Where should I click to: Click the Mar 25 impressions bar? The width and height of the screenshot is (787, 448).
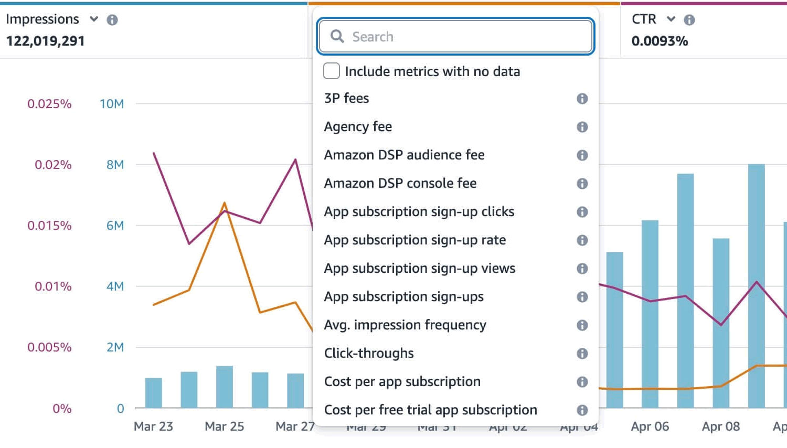coord(225,387)
